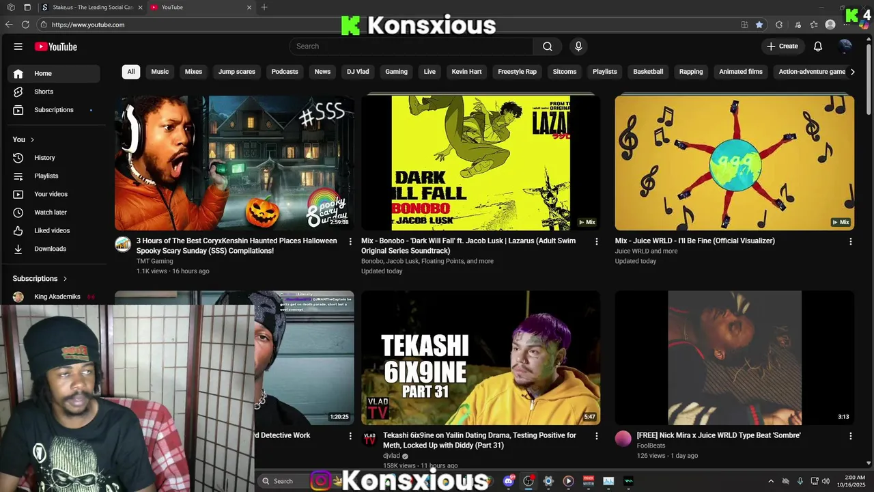Select the Animated films filter chip
This screenshot has width=874, height=492.
(741, 72)
